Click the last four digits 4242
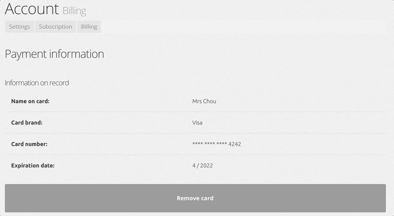 coord(235,144)
